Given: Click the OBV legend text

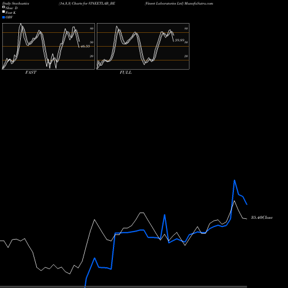Looking at the screenshot, I should [9, 17].
